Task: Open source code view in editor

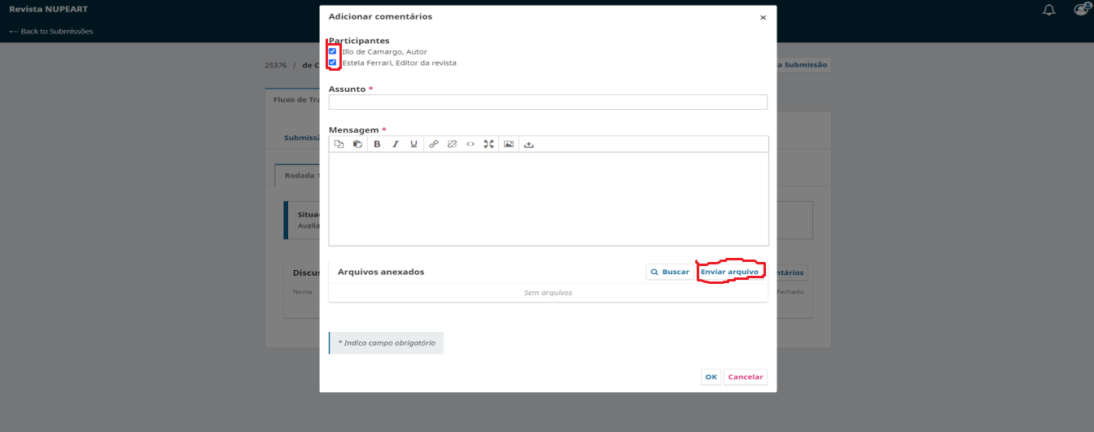Action: (x=470, y=144)
